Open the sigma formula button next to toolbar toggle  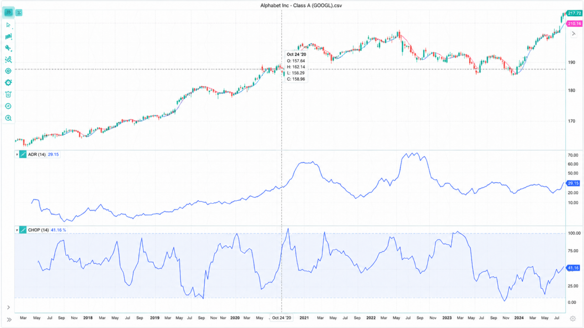(19, 12)
